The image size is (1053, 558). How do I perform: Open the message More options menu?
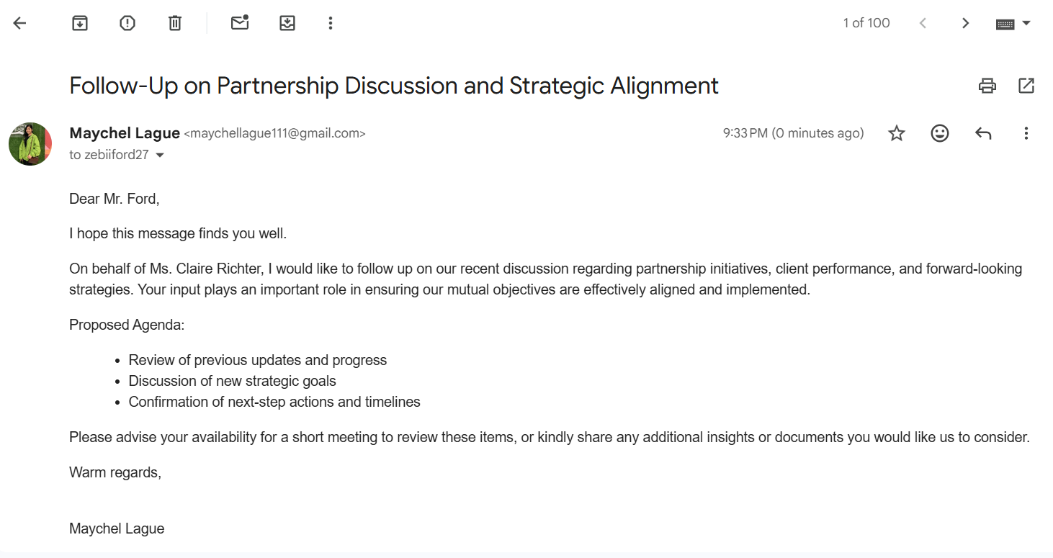pos(1026,133)
